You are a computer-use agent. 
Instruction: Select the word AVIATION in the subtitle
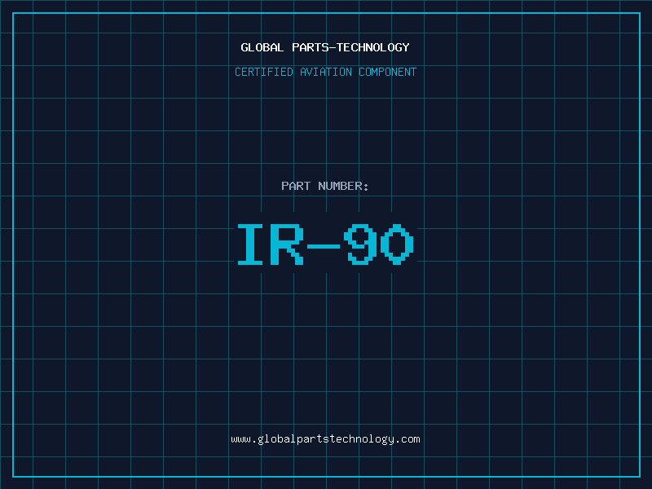[x=325, y=72]
